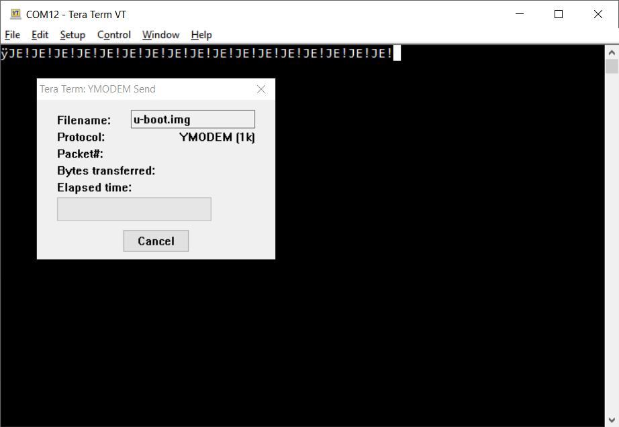Open the File menu
The image size is (619, 427).
[x=12, y=35]
